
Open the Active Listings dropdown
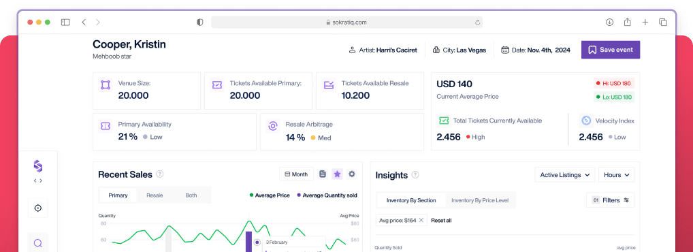tap(564, 174)
